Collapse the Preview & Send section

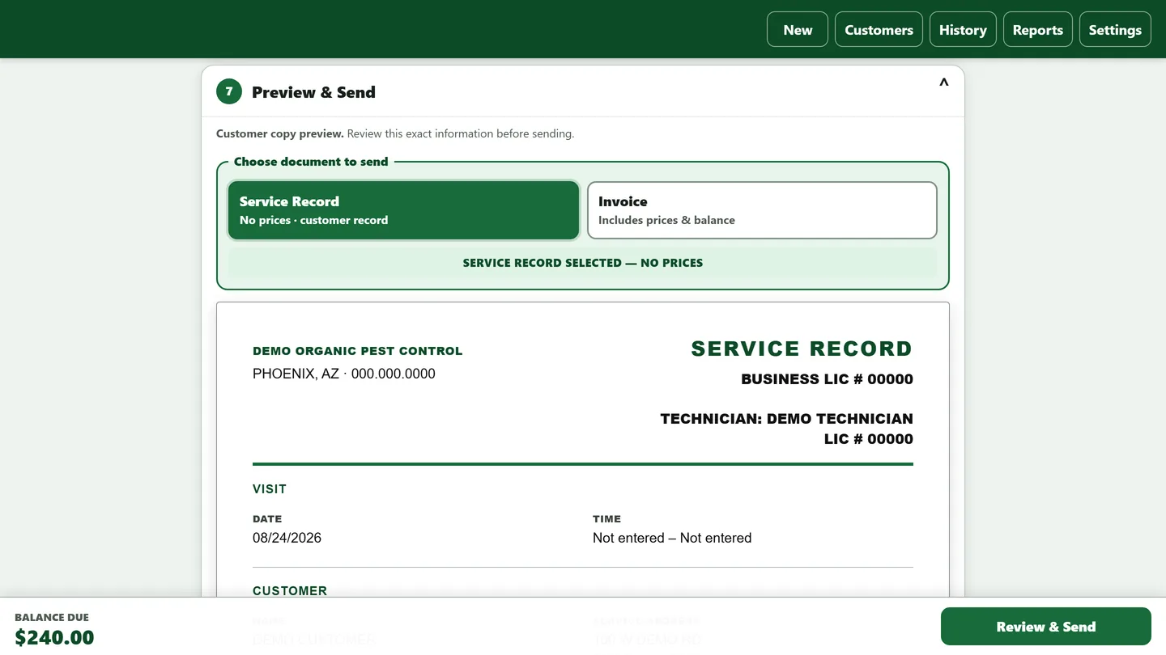(943, 82)
